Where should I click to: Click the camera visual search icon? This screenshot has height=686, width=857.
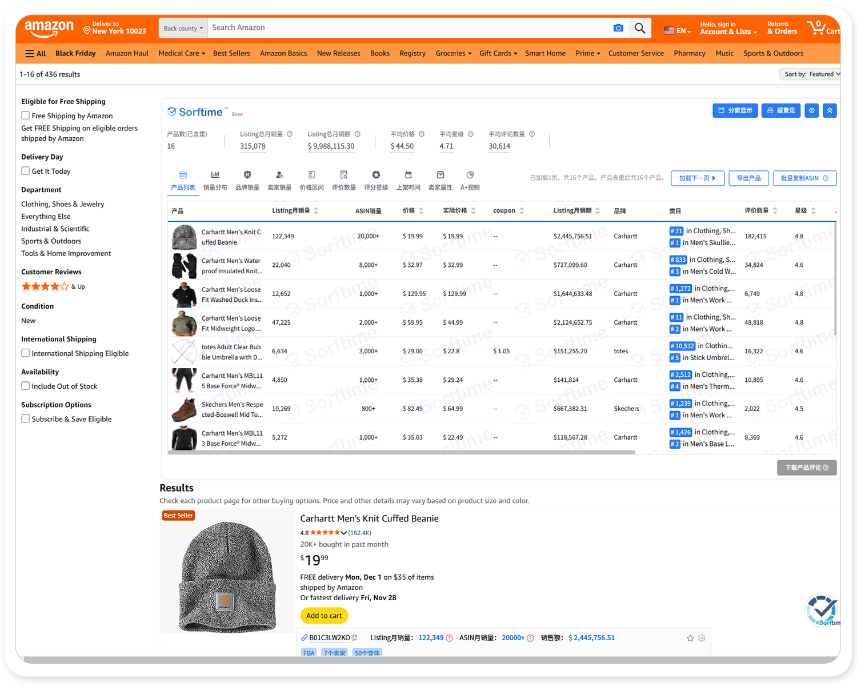618,28
